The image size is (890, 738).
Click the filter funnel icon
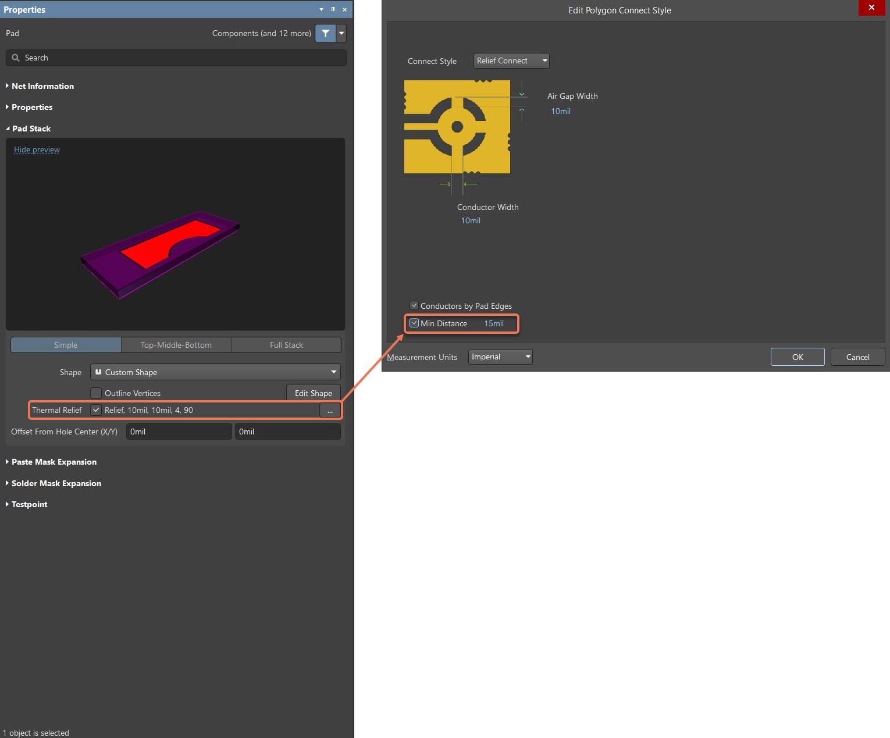pyautogui.click(x=325, y=33)
